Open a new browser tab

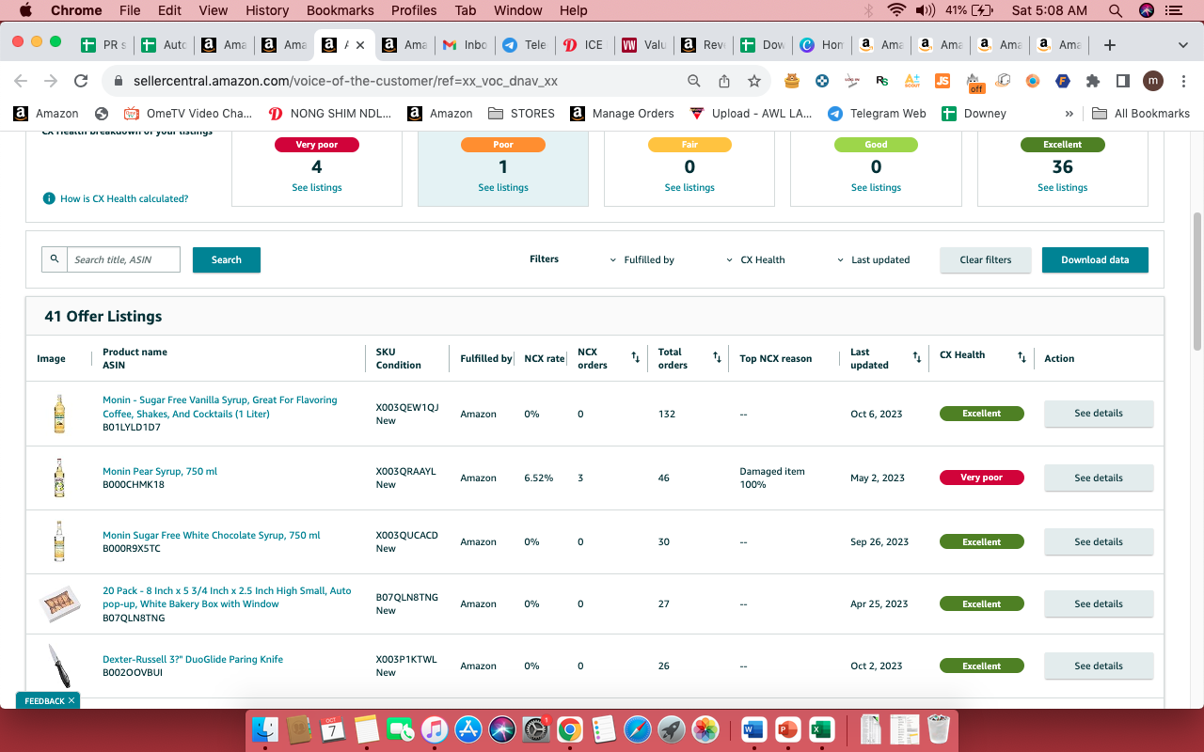pyautogui.click(x=1110, y=45)
